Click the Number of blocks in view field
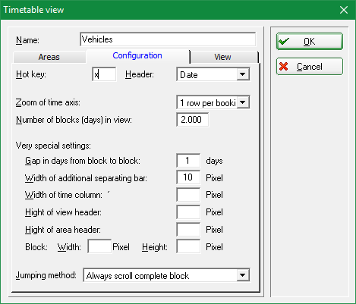The width and height of the screenshot is (356, 304). coord(193,120)
